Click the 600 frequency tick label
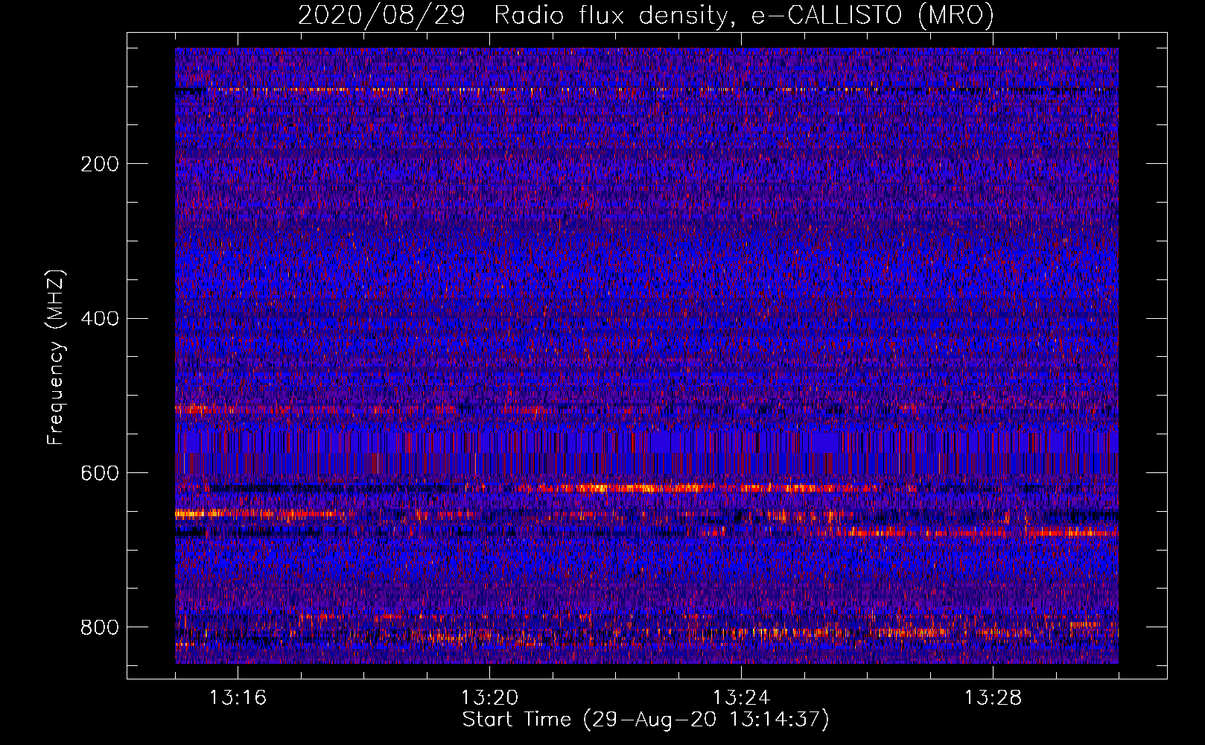This screenshot has width=1205, height=745. coord(99,474)
